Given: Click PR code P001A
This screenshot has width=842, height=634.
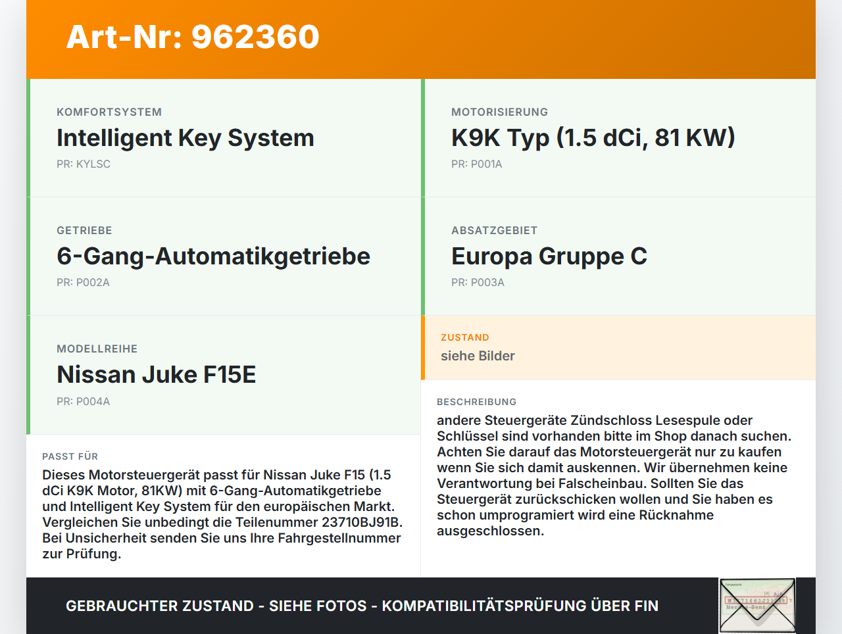Looking at the screenshot, I should [476, 164].
